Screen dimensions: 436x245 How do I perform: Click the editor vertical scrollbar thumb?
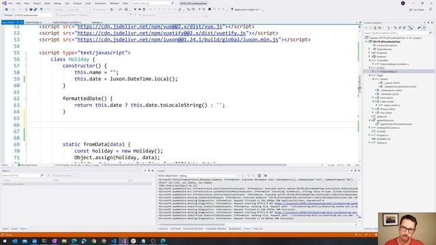pos(360,83)
